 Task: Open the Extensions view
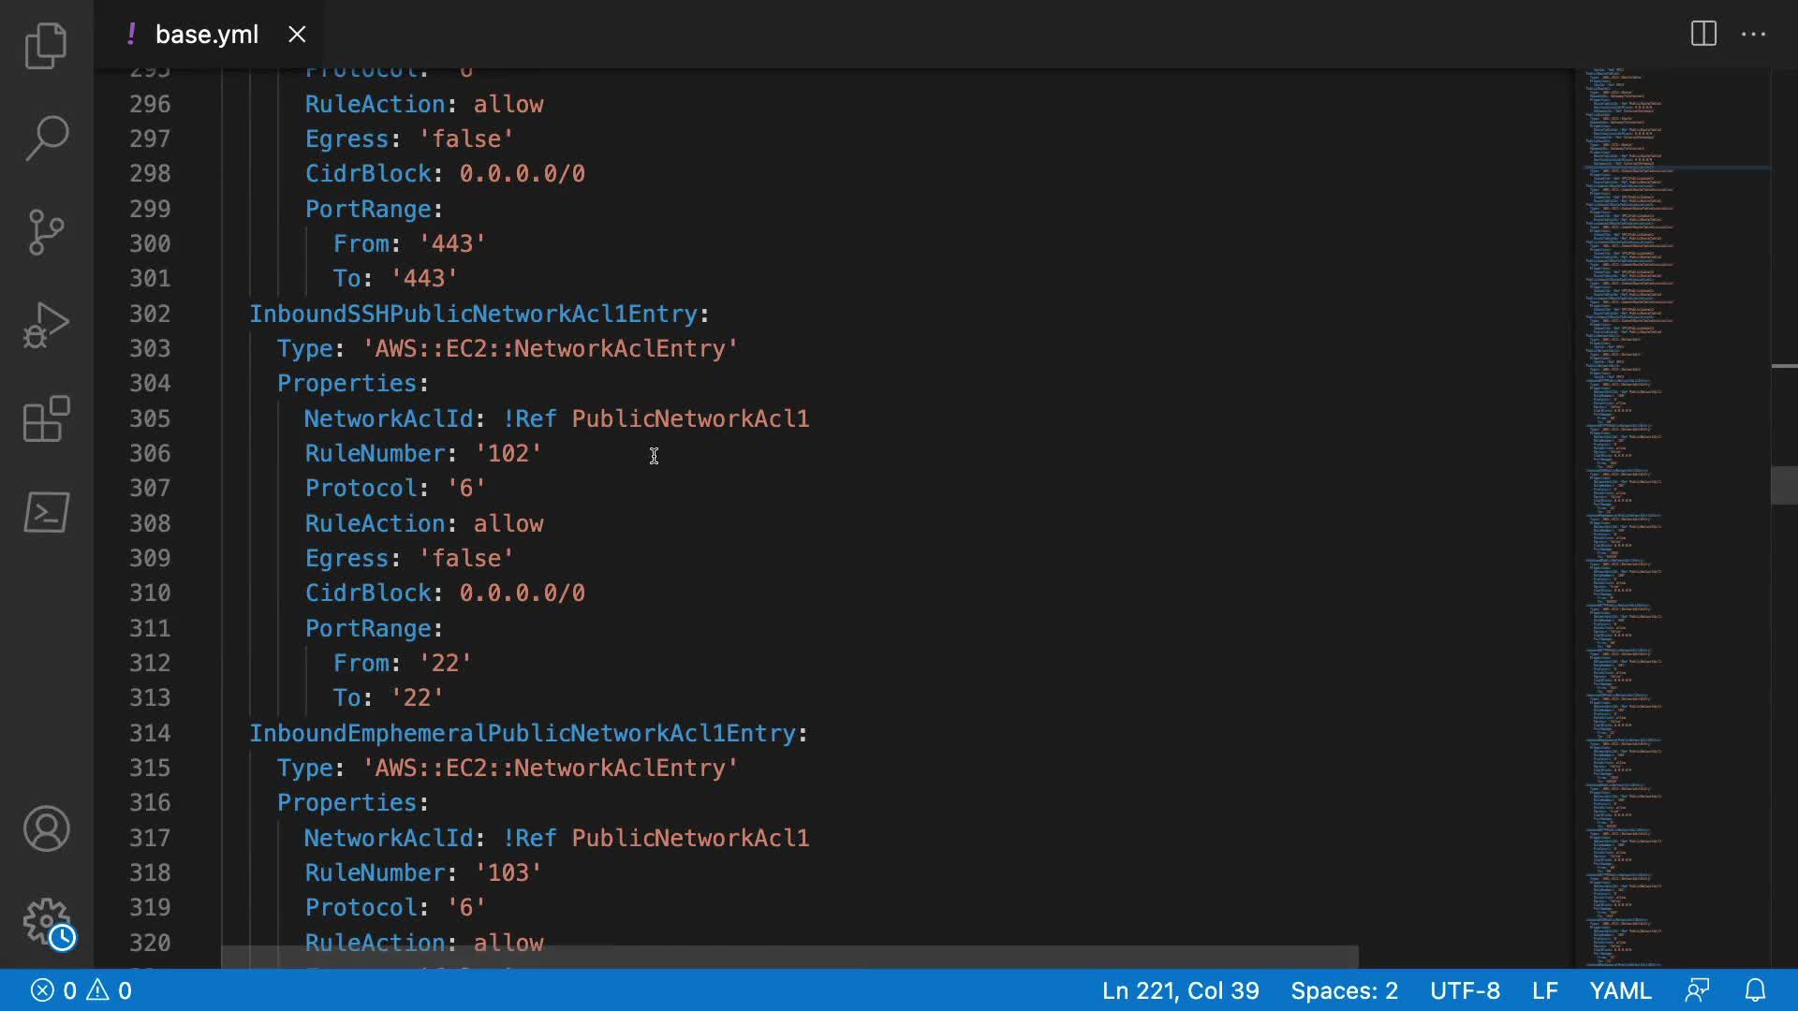coord(46,418)
